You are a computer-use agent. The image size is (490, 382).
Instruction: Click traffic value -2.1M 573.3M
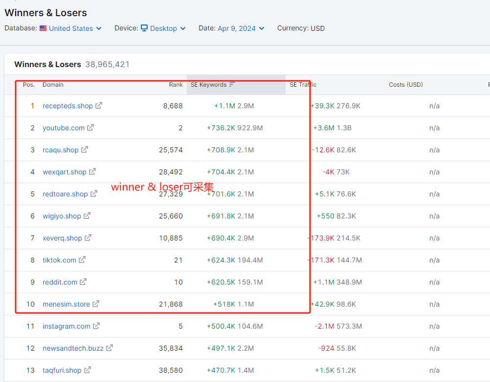tap(338, 326)
